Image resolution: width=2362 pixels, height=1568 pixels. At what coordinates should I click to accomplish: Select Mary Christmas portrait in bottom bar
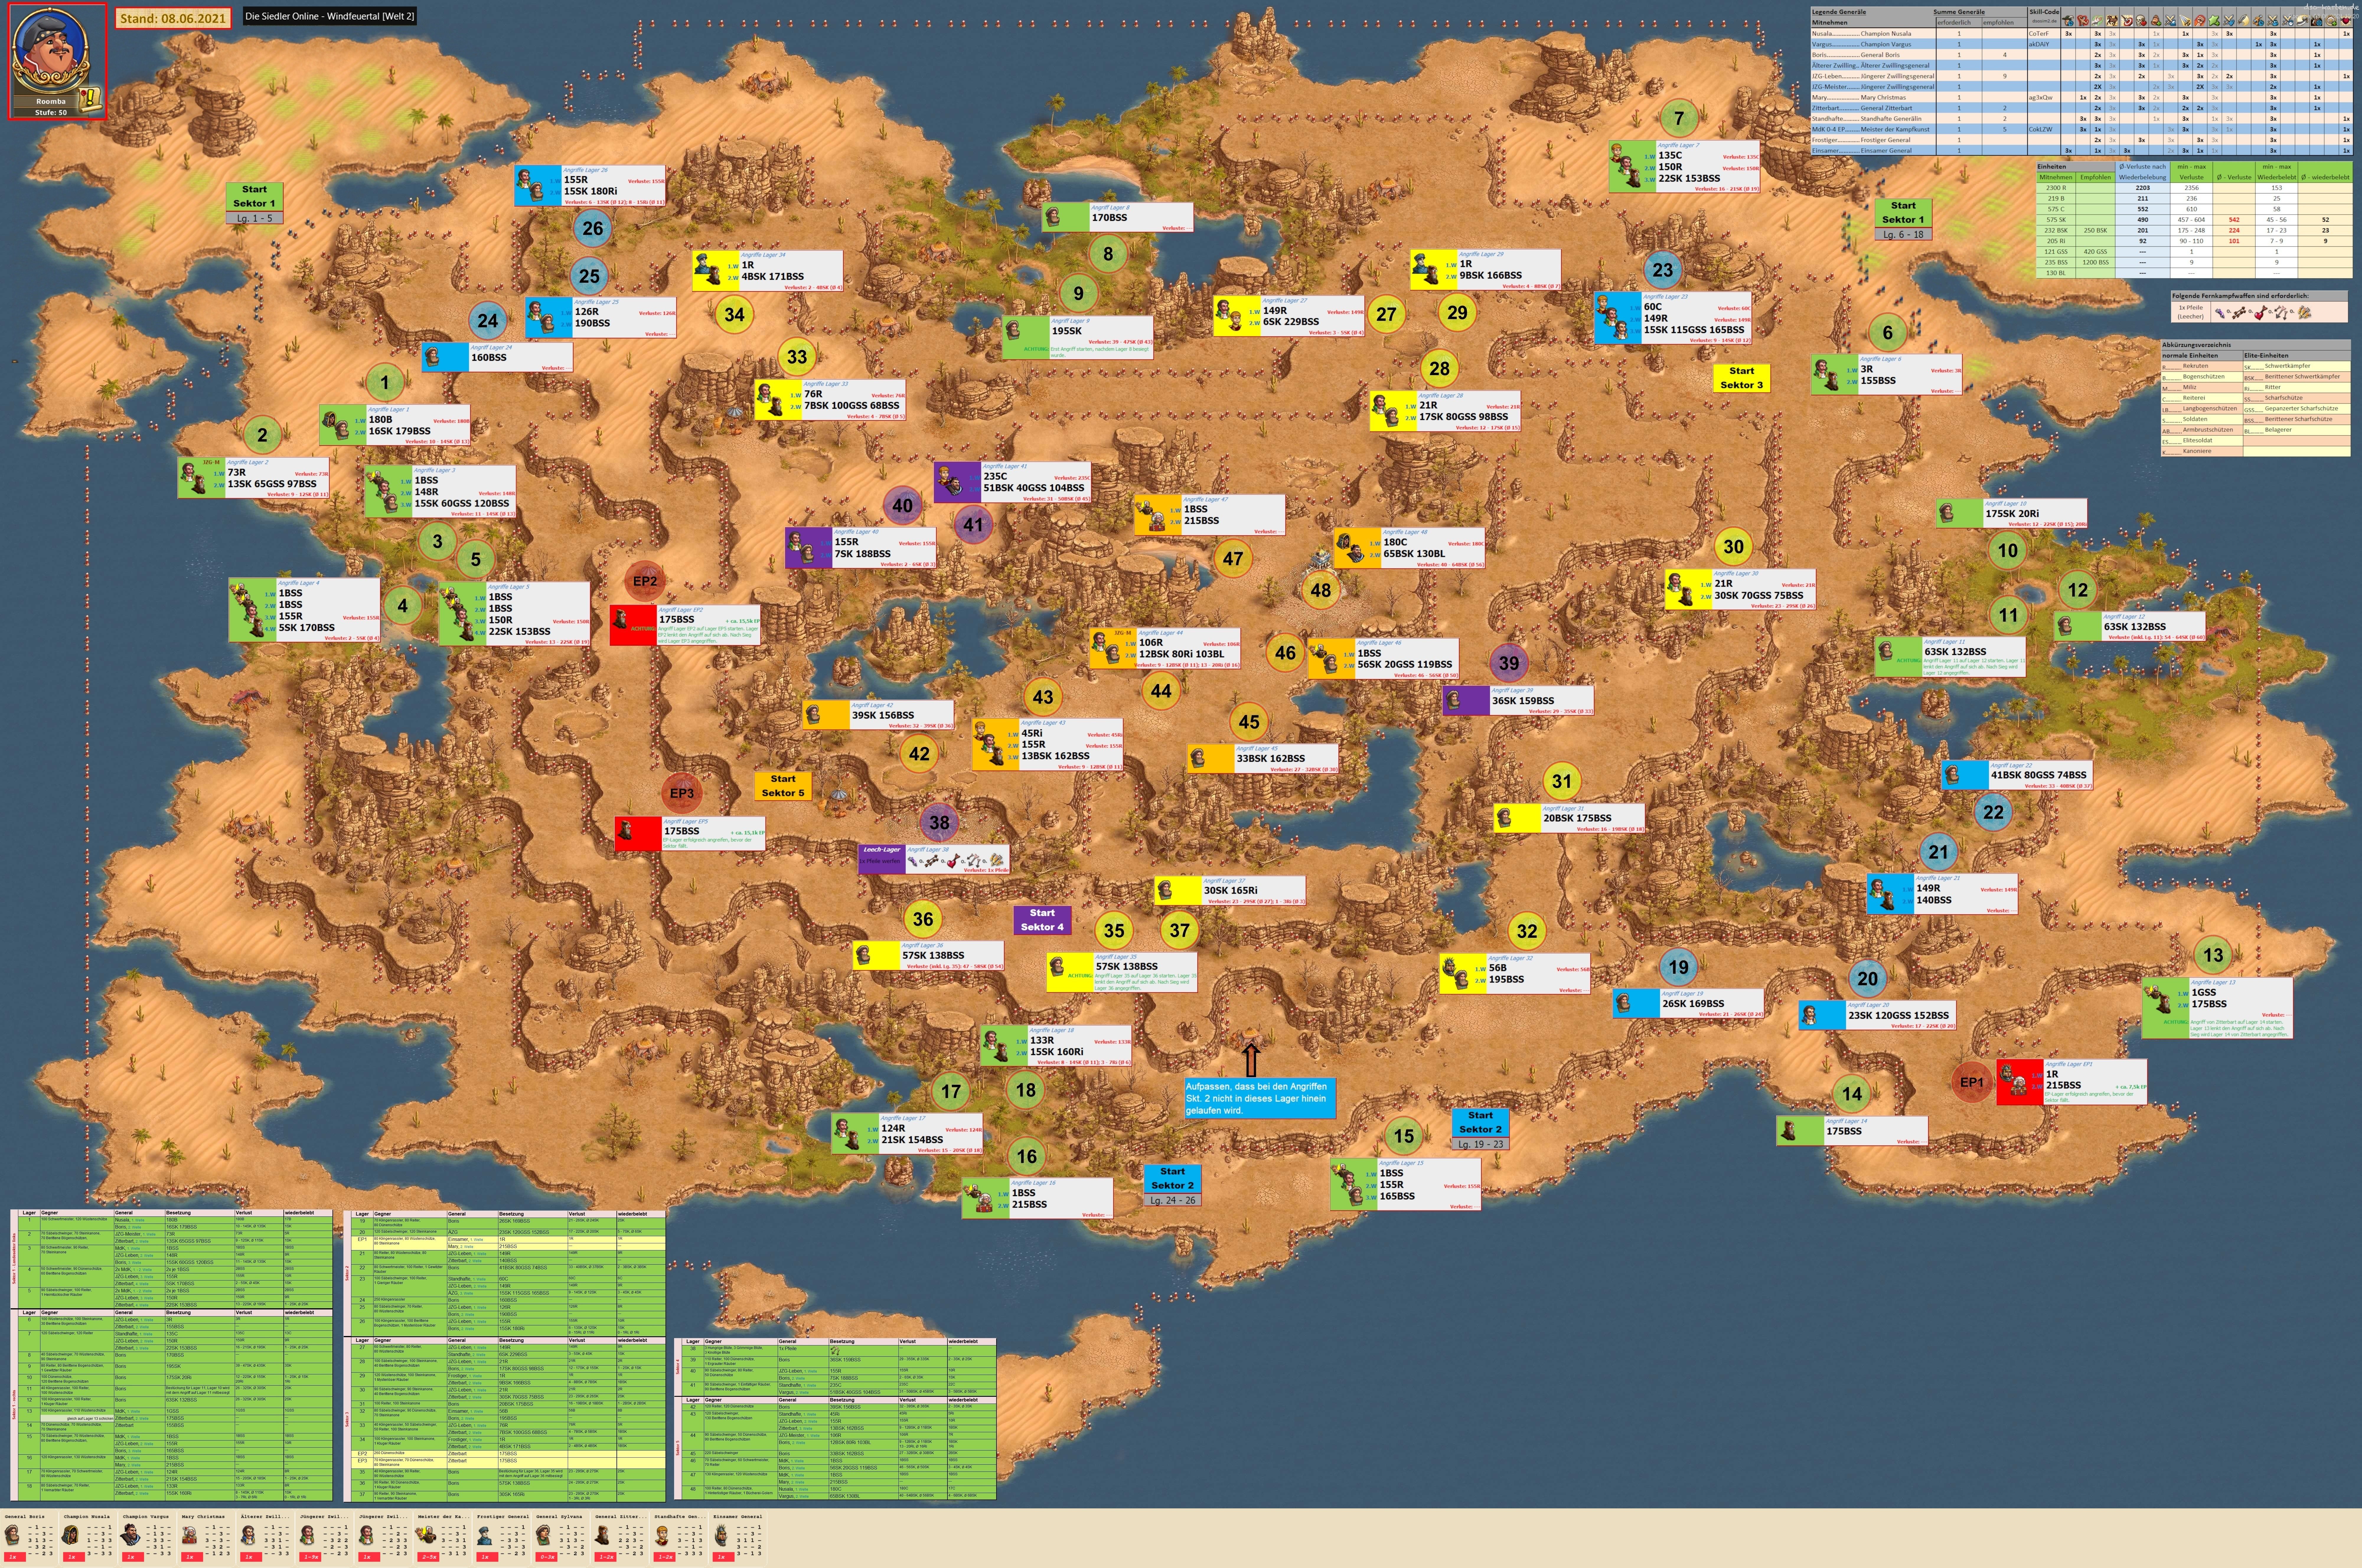pos(189,1535)
